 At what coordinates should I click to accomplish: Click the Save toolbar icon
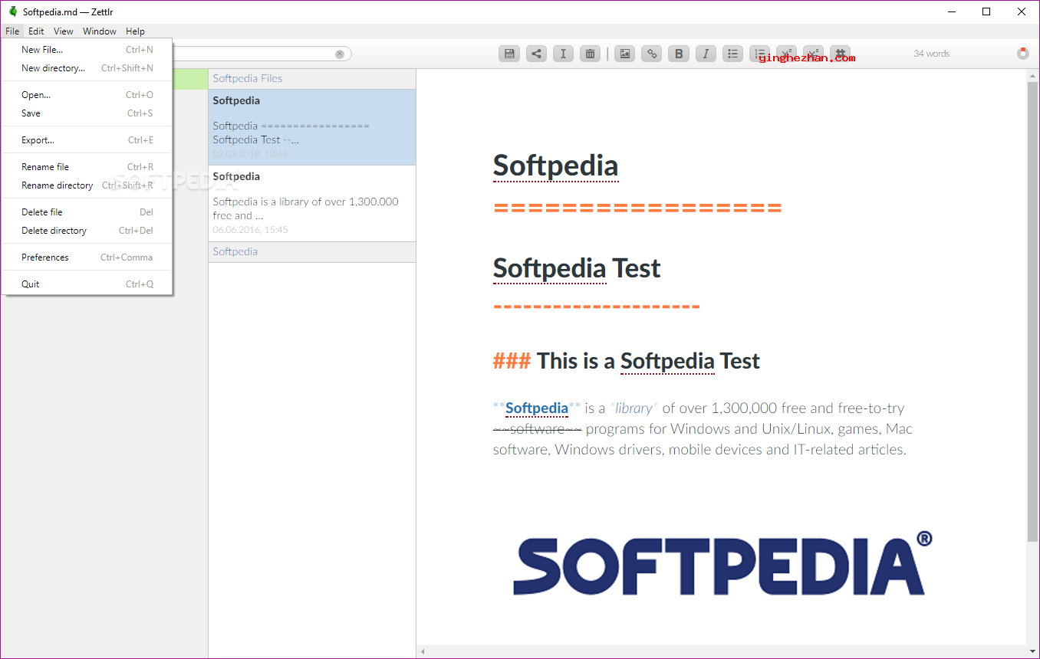tap(509, 54)
